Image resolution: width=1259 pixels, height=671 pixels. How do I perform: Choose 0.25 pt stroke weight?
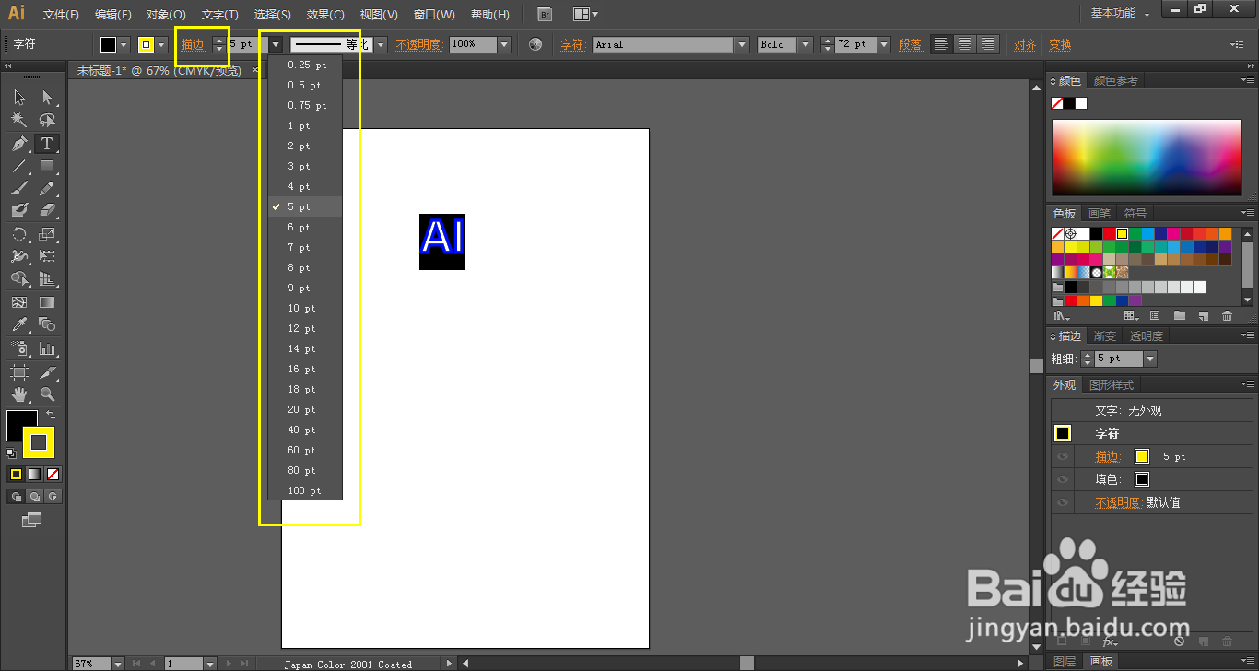pos(305,65)
